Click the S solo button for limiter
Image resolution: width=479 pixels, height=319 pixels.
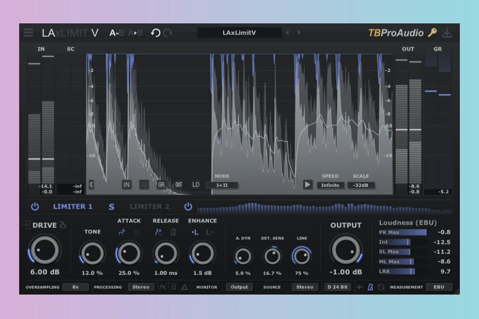pos(112,207)
